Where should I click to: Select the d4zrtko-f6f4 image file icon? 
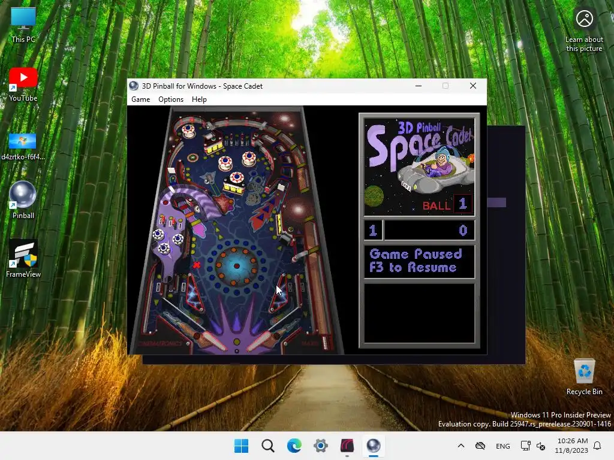tap(23, 146)
